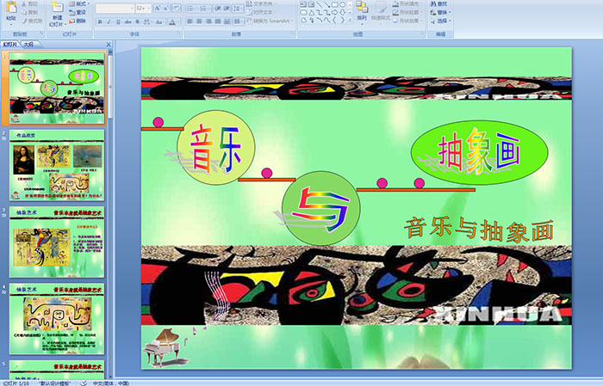Select the Isosceles Triangle shape

(x=312, y=13)
